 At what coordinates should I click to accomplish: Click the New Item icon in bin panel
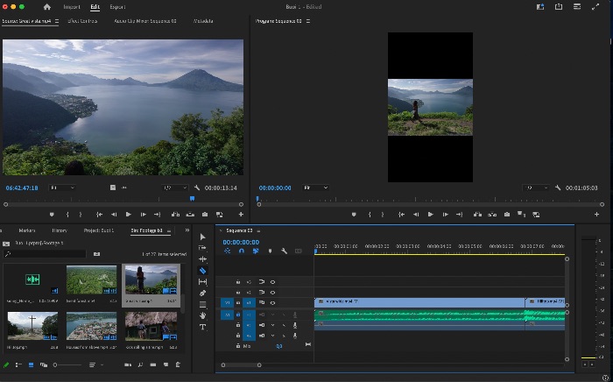click(x=166, y=364)
